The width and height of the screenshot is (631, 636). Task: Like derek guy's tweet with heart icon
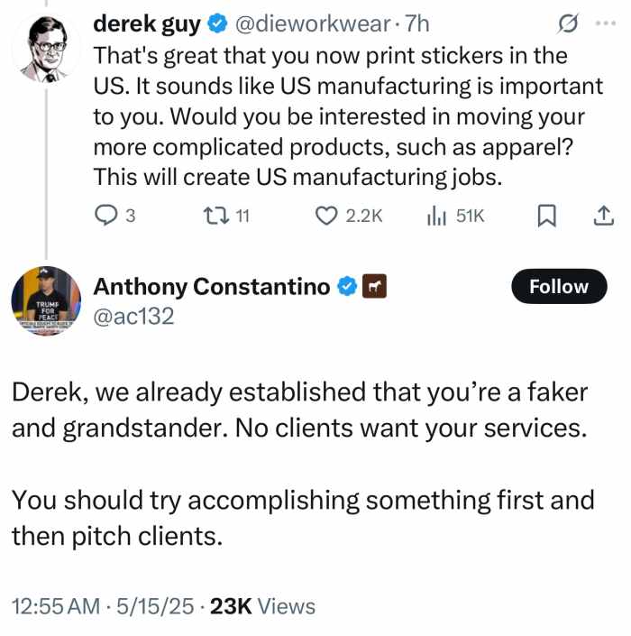click(325, 216)
